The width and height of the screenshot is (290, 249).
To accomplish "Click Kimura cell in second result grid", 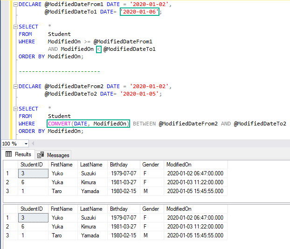I will (92, 227).
